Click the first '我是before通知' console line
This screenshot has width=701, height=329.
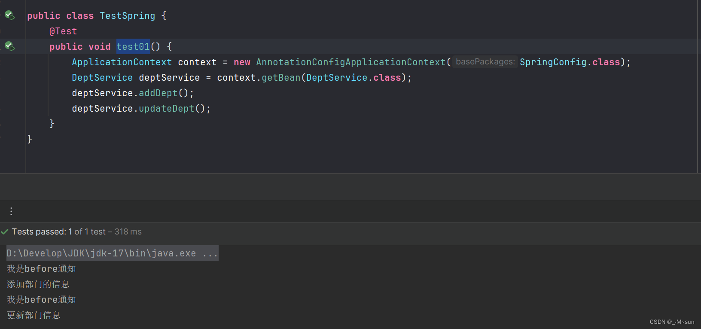(41, 269)
